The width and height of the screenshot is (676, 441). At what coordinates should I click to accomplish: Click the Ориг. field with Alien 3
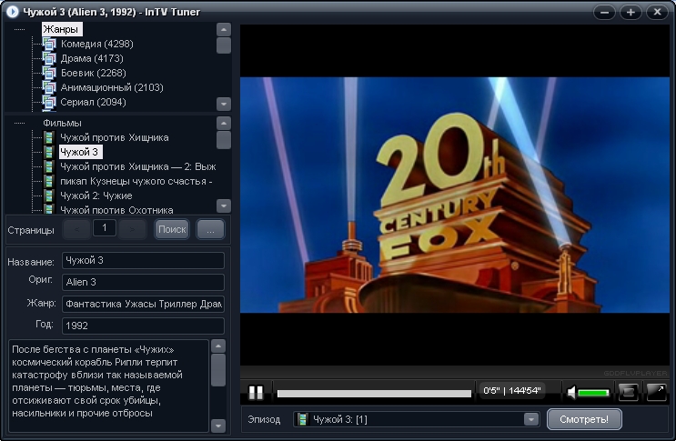pos(143,282)
